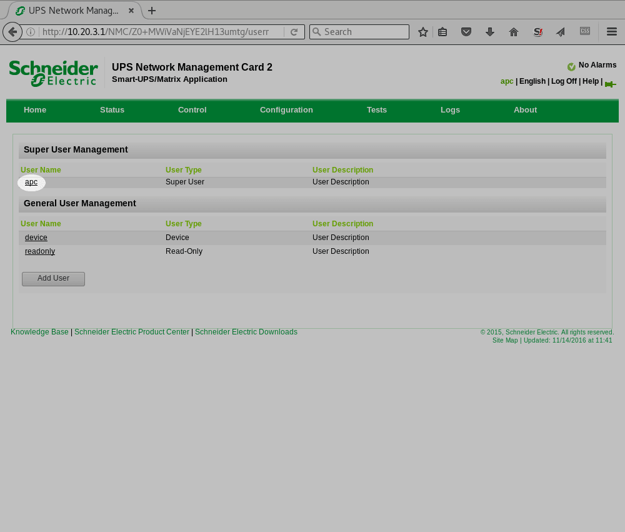Screen dimensions: 625x532
Task: Open the downloads arrow icon
Action: click(490, 32)
